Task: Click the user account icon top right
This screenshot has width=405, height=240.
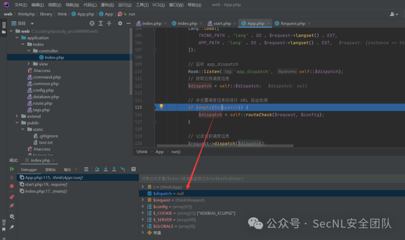Action: [x=394, y=14]
